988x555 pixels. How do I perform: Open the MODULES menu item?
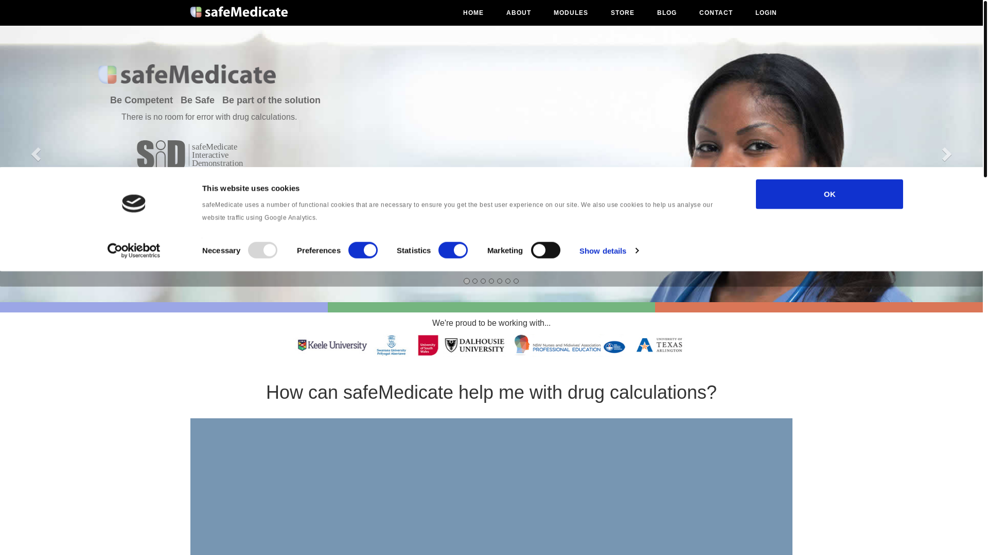coord(571,13)
